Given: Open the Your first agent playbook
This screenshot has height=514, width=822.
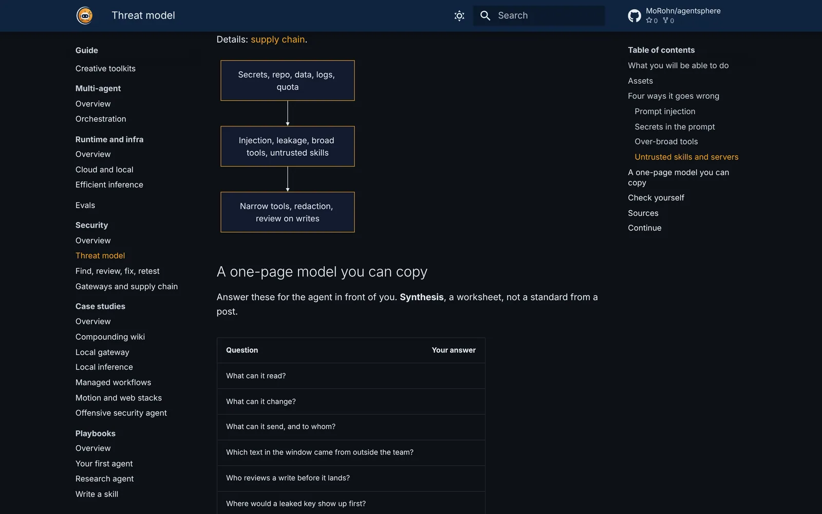Looking at the screenshot, I should point(104,464).
